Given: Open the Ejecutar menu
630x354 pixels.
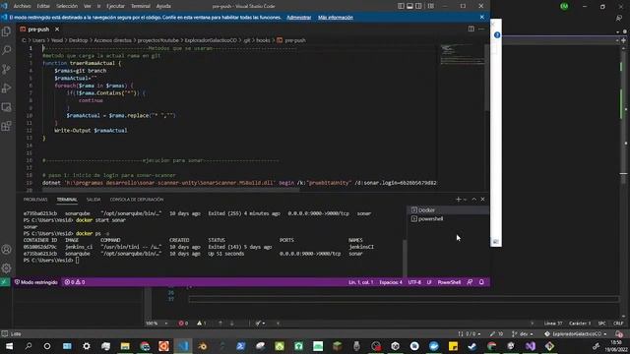Looking at the screenshot, I should tap(115, 6).
